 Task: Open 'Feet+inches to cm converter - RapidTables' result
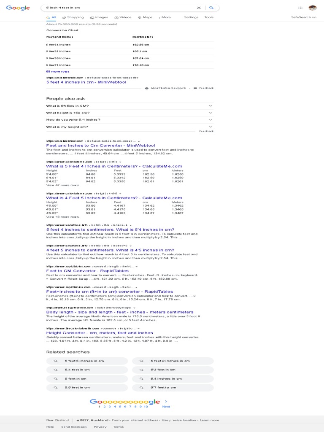pyautogui.click(x=110, y=292)
